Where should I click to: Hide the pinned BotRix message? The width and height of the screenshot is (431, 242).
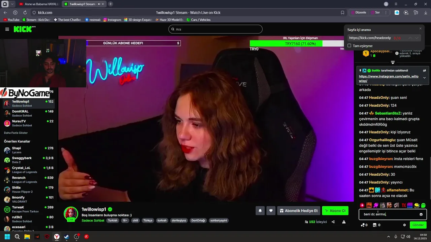[424, 71]
